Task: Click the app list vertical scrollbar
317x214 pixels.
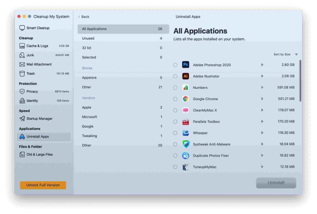Action: pyautogui.click(x=300, y=81)
